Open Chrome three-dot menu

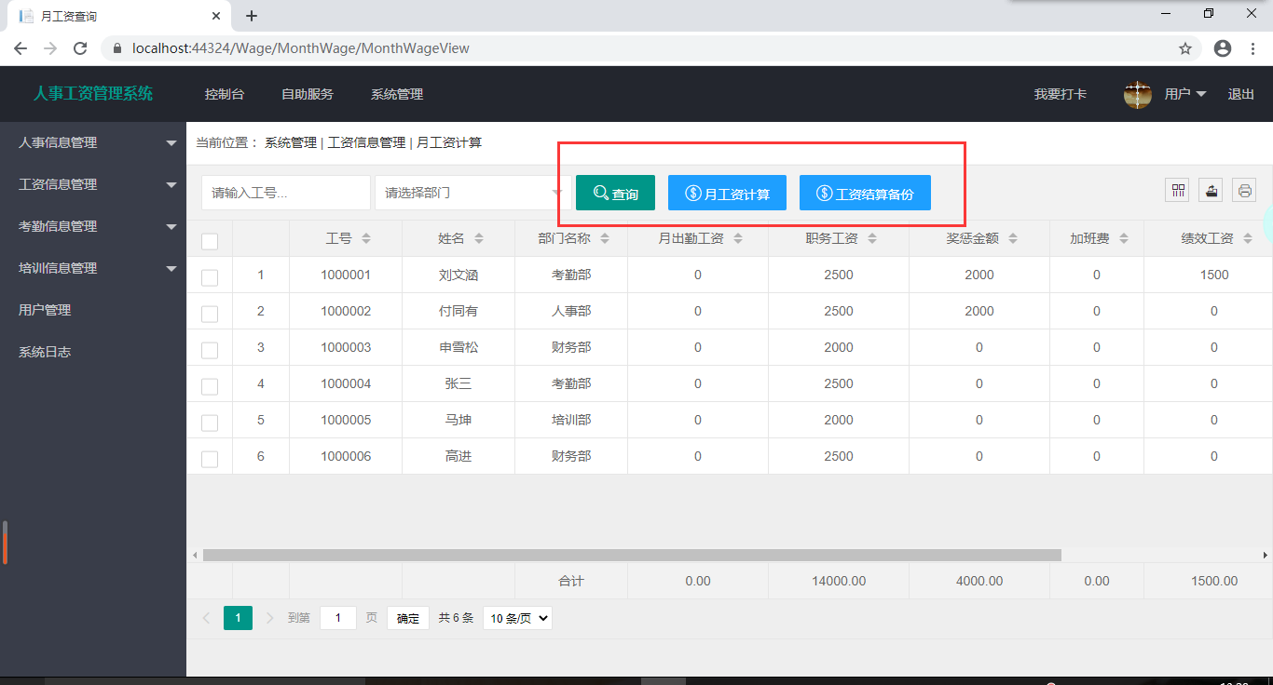pos(1252,48)
